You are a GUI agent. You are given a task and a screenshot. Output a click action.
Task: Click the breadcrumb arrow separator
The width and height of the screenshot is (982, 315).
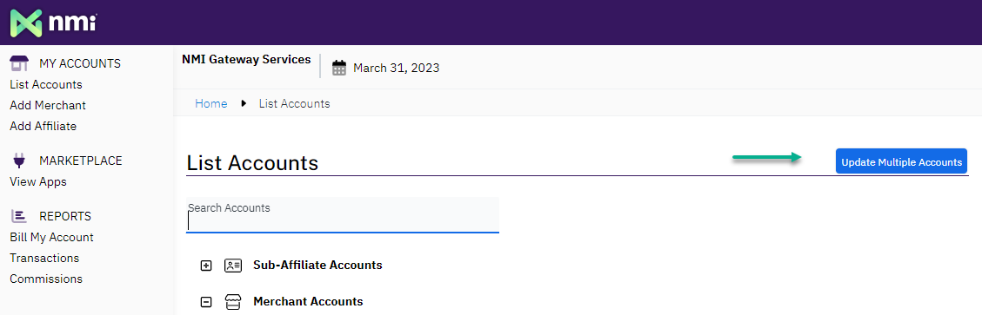click(244, 104)
